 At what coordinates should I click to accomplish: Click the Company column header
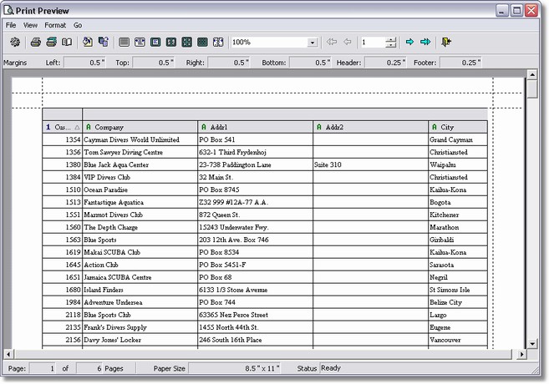click(x=138, y=127)
